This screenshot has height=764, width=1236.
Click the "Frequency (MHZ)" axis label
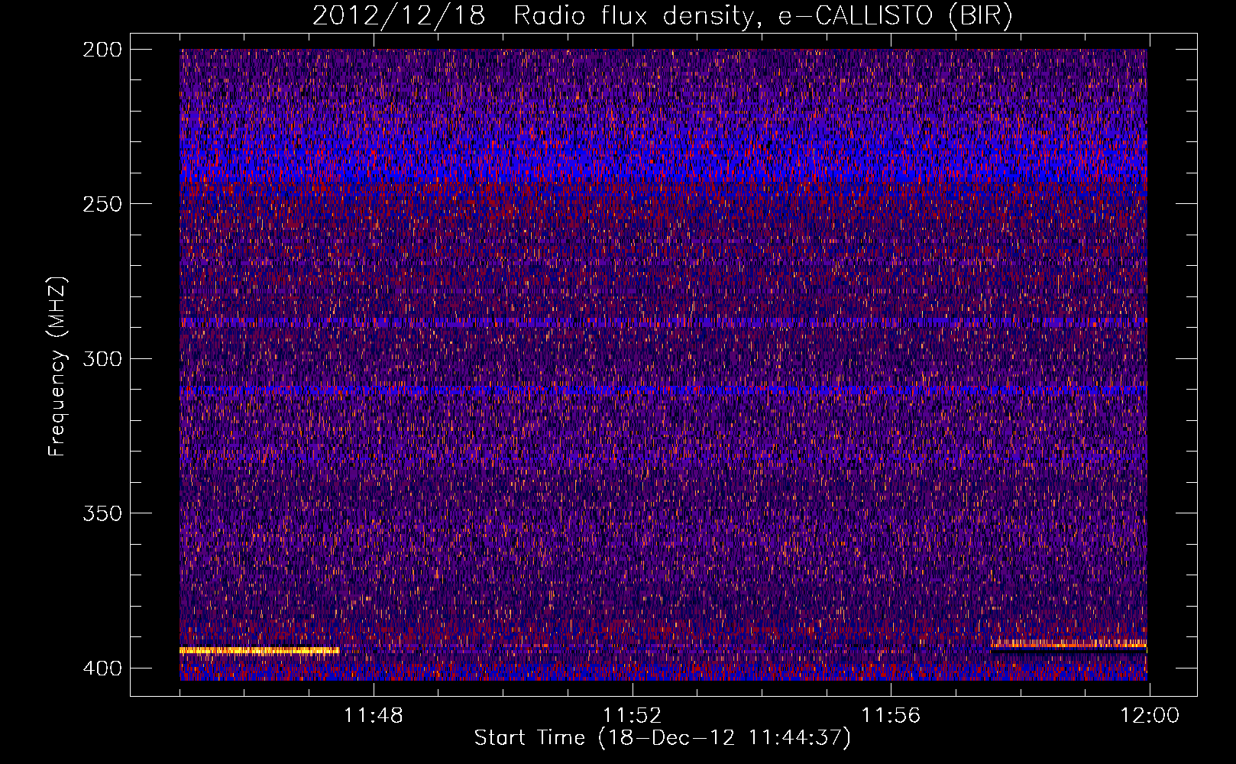[x=57, y=366]
